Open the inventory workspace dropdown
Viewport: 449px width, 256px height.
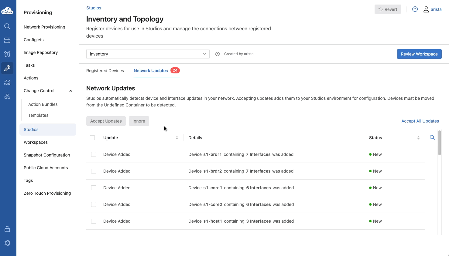148,54
